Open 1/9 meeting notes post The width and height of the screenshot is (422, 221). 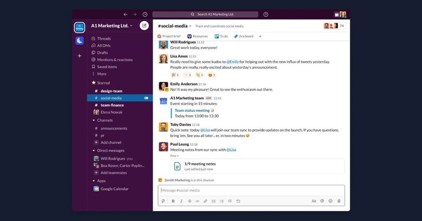point(257,166)
